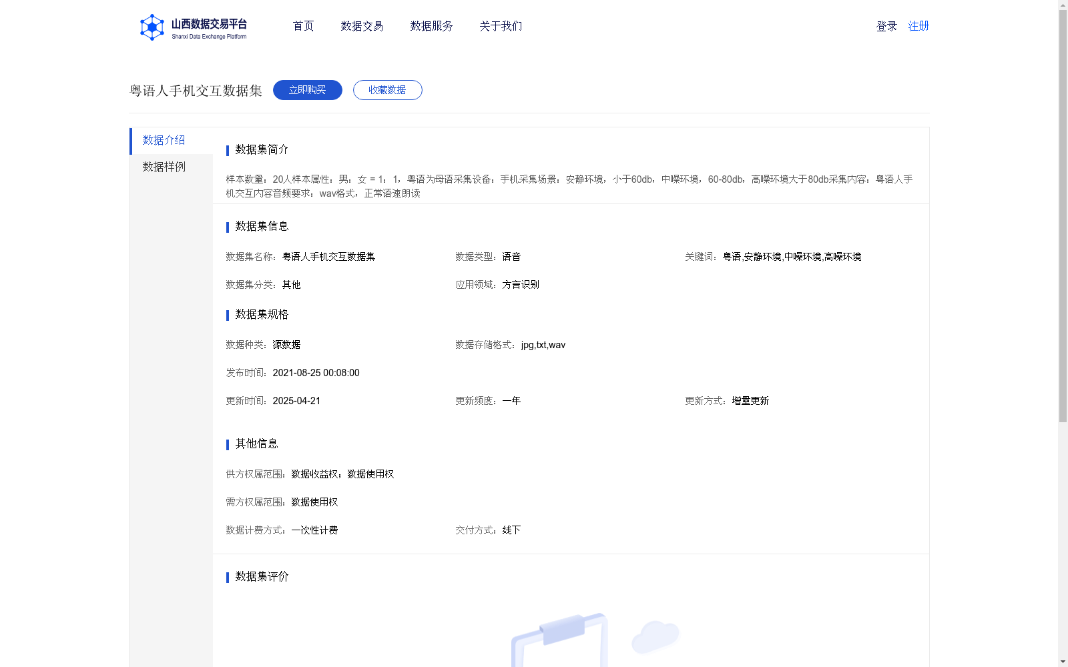Click the billing method value 一次性计费
The width and height of the screenshot is (1068, 667).
coord(314,530)
